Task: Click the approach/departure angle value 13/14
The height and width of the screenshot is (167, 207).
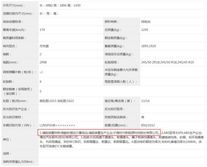Action: pos(145,101)
